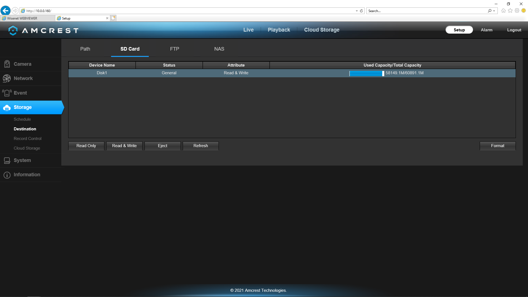
Task: Click the Network globe icon
Action: (7, 78)
